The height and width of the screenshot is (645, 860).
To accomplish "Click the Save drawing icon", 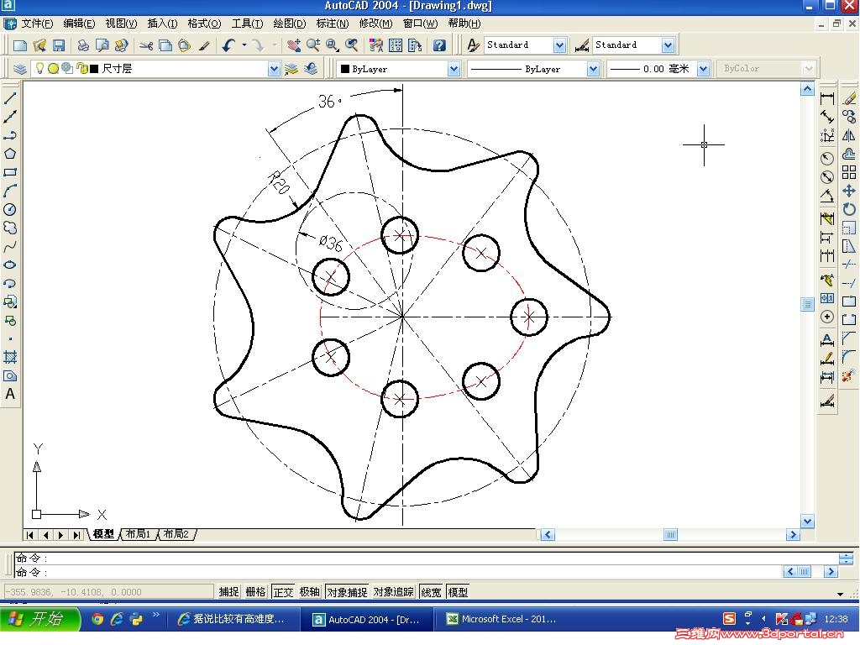I will pyautogui.click(x=59, y=45).
